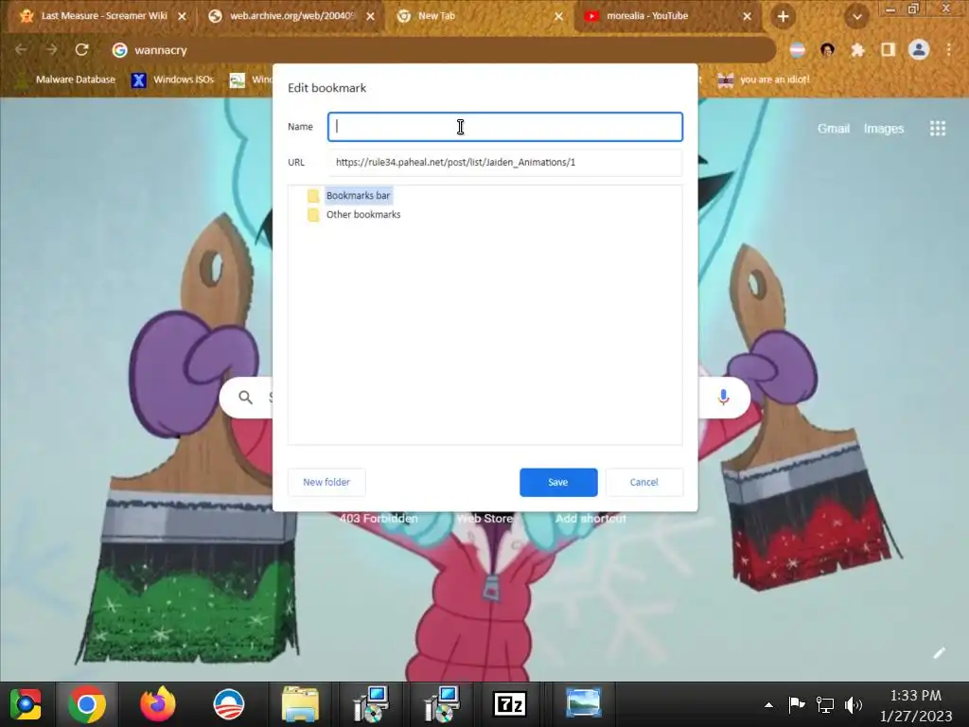The image size is (969, 727).
Task: Close the morealia - YouTube tab
Action: [x=748, y=17]
